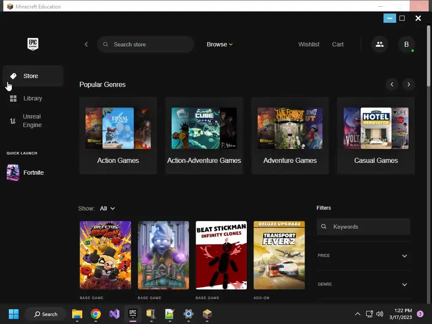Click the Fortnite quick launch label
This screenshot has width=432, height=324.
click(x=34, y=173)
